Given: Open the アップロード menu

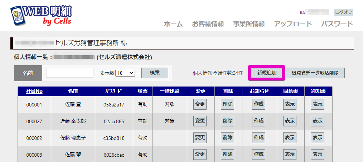Looking at the screenshot, I should (x=293, y=24).
